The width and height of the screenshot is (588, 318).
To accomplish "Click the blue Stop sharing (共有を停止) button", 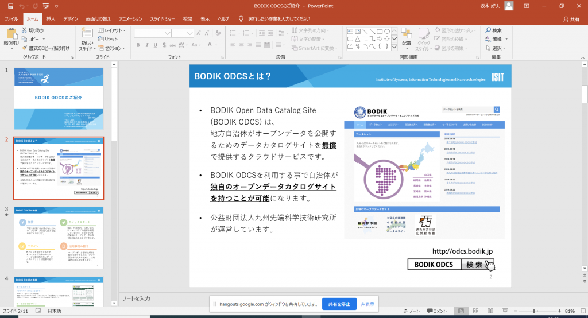I will point(338,304).
